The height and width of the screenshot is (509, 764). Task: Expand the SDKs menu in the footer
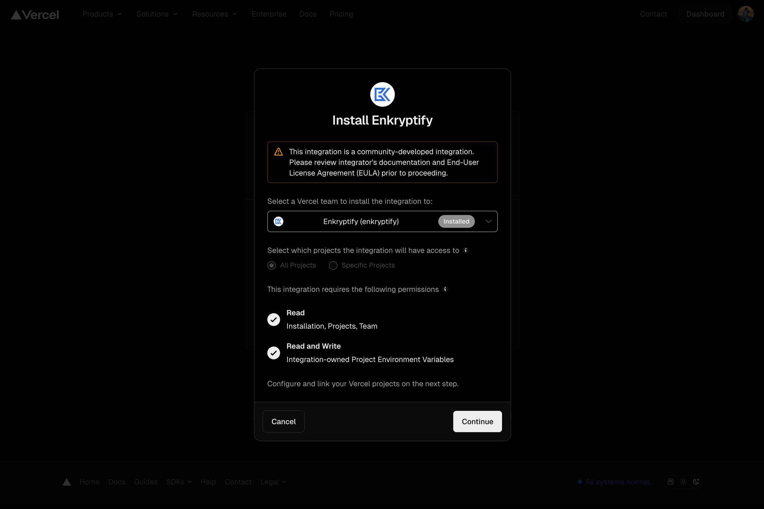point(179,482)
